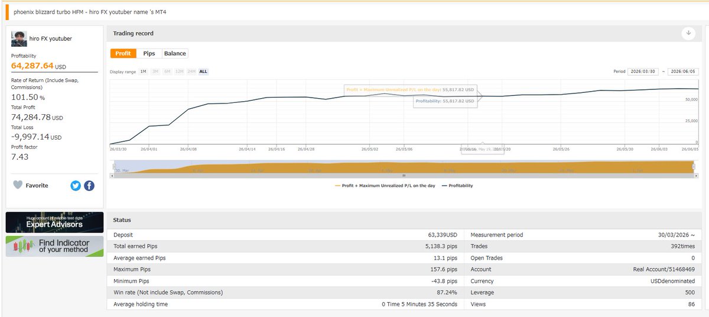
Task: Open the Expert Advisors banner
Action: coord(54,222)
